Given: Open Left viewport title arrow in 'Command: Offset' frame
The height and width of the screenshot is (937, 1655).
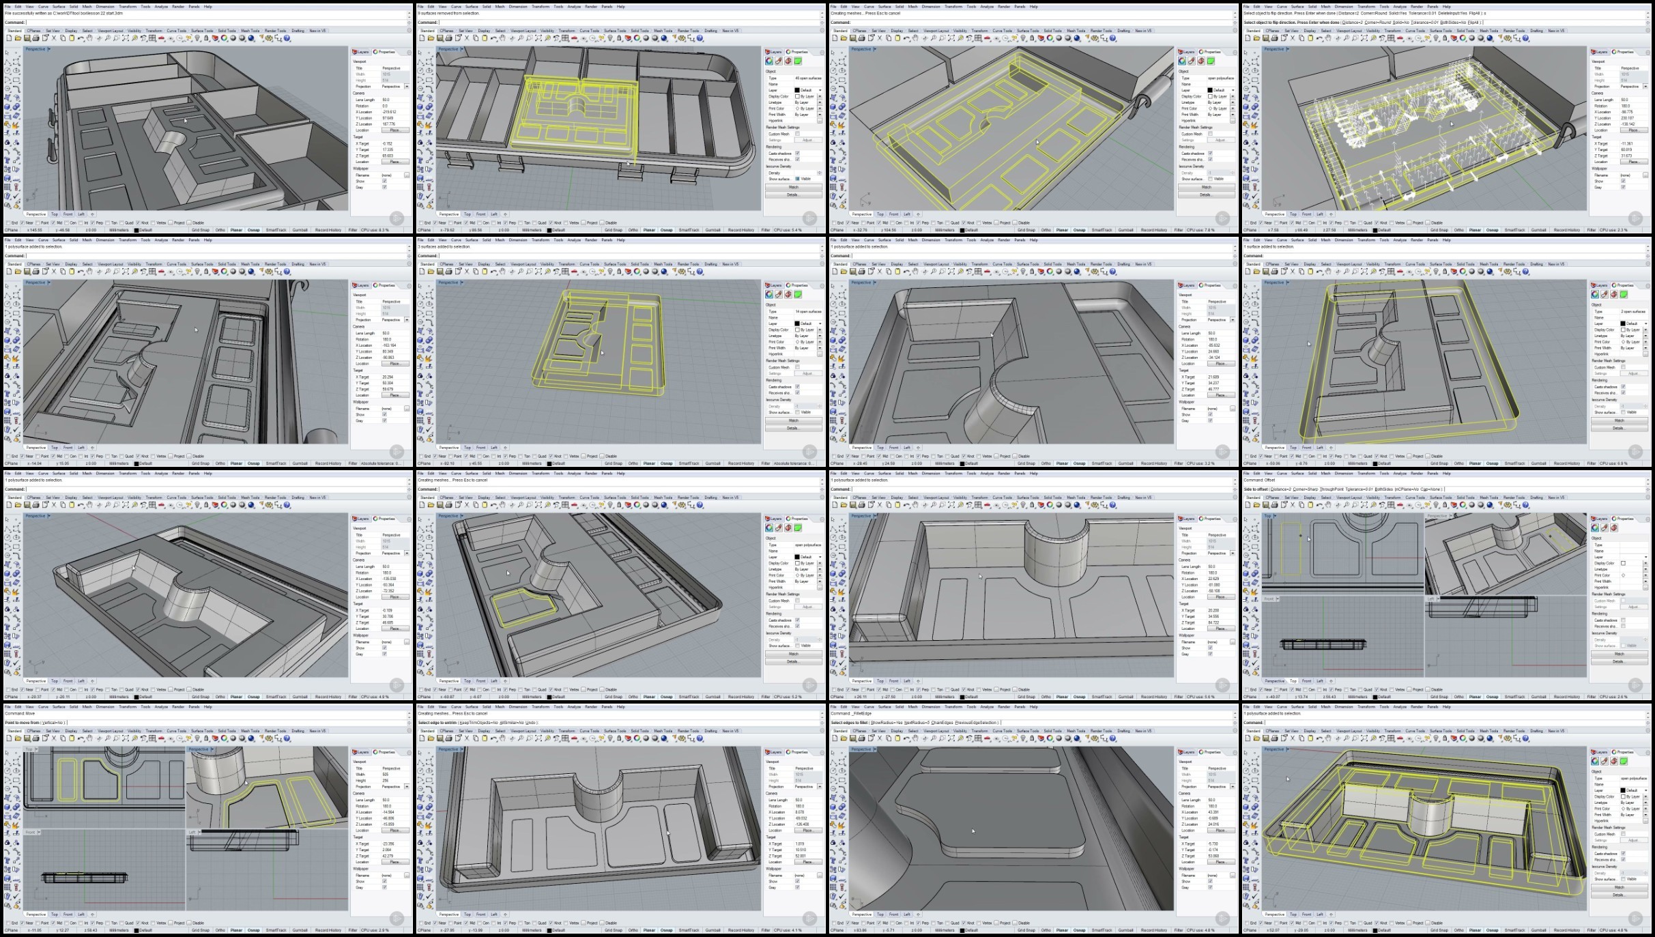Looking at the screenshot, I should [1439, 599].
